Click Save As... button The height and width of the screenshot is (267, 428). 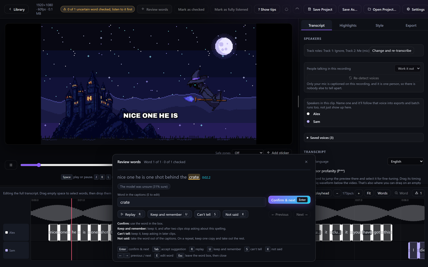(350, 9)
